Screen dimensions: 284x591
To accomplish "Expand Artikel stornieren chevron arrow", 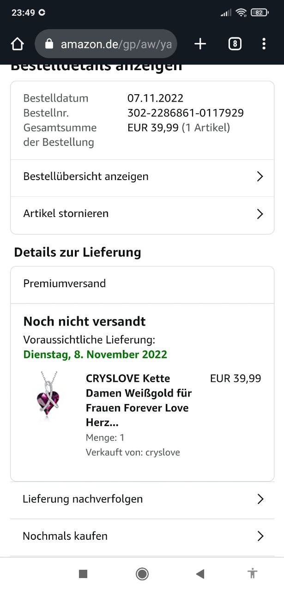I will click(x=260, y=214).
